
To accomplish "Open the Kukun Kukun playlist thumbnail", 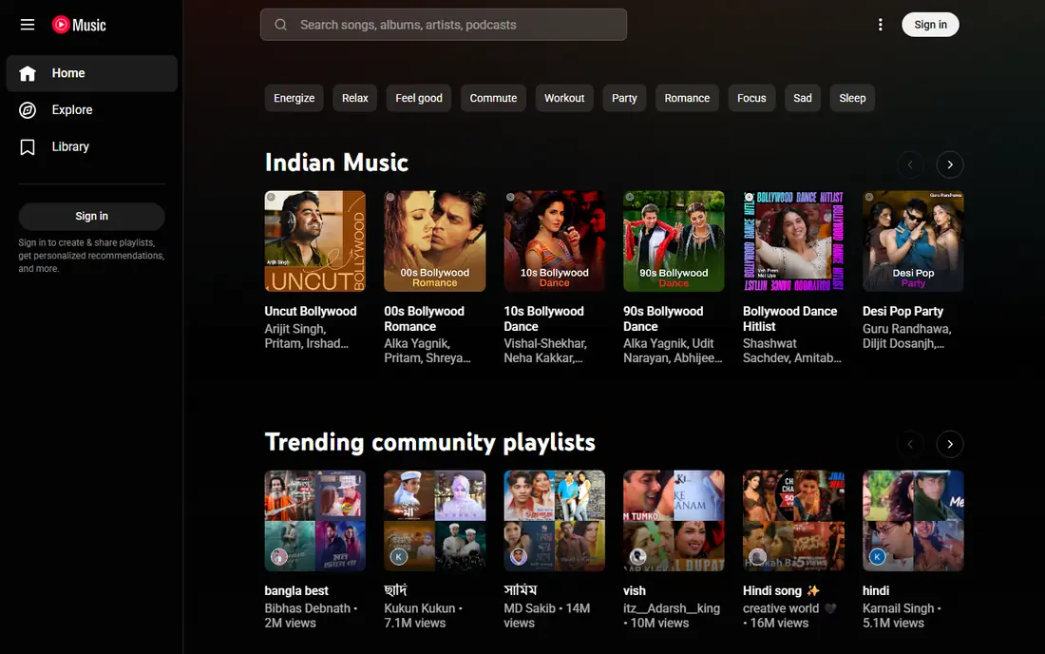I will click(434, 521).
